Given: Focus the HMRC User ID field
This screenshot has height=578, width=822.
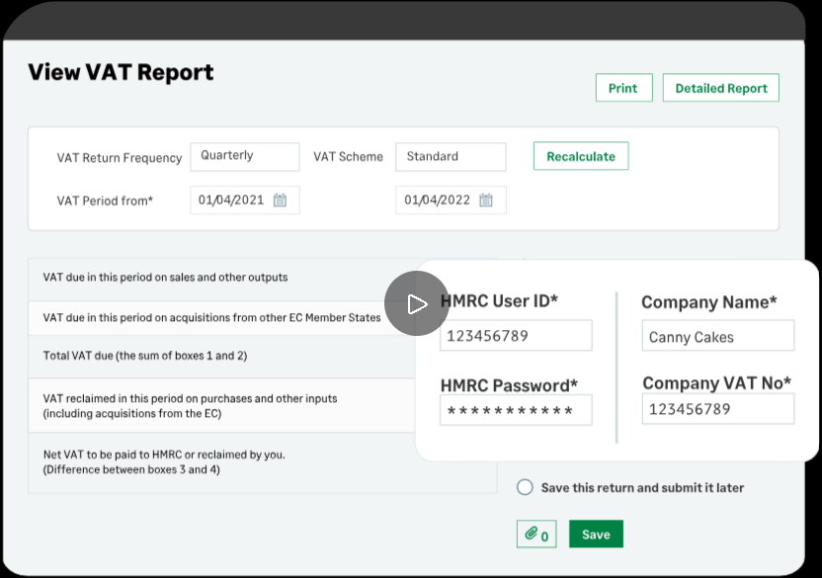Looking at the screenshot, I should [x=516, y=336].
